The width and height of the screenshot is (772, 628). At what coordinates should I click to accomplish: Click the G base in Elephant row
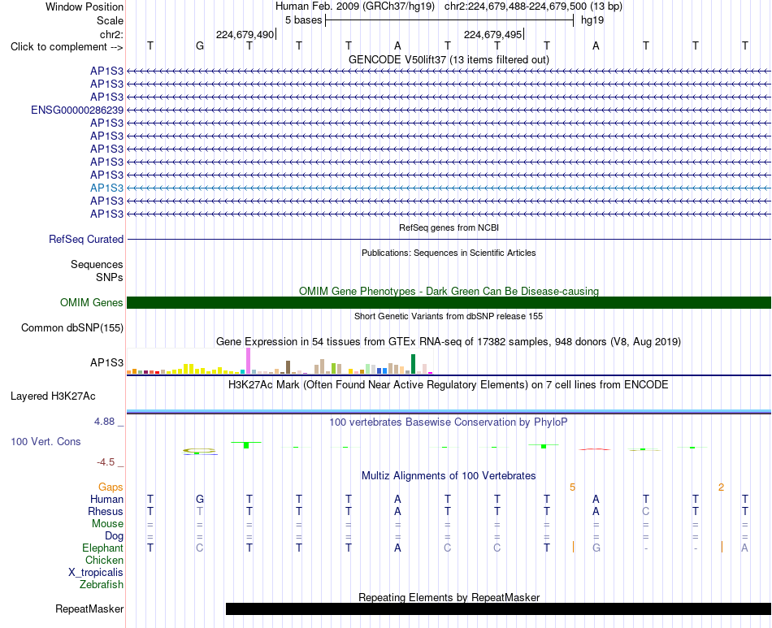596,548
